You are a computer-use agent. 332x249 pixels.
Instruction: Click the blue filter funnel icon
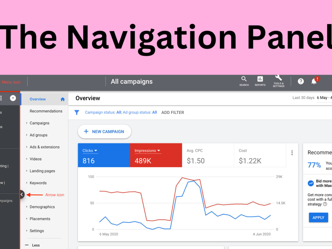pyautogui.click(x=77, y=113)
